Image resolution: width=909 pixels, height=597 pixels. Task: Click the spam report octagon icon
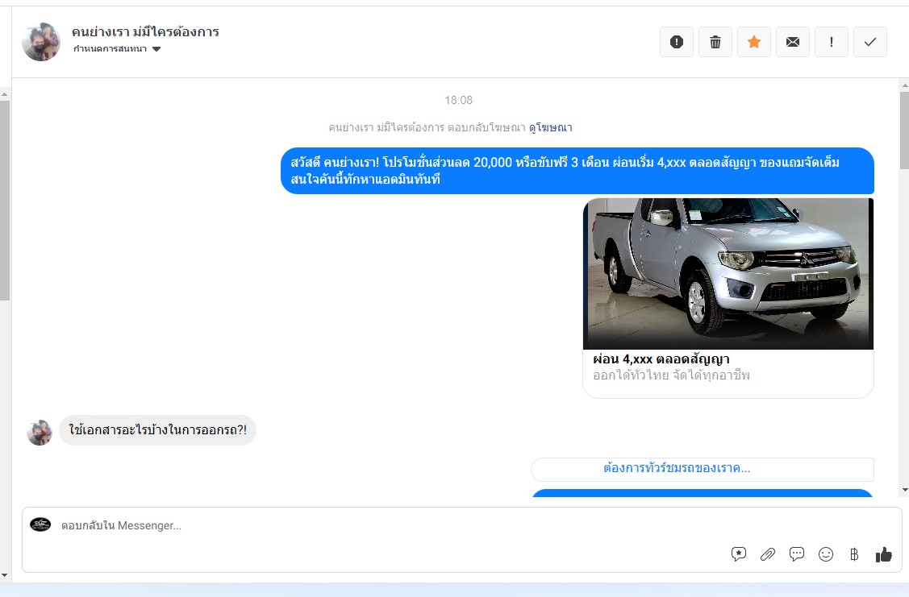point(676,42)
